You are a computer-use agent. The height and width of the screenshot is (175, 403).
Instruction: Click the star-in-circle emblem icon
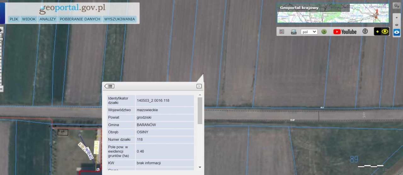(365, 31)
